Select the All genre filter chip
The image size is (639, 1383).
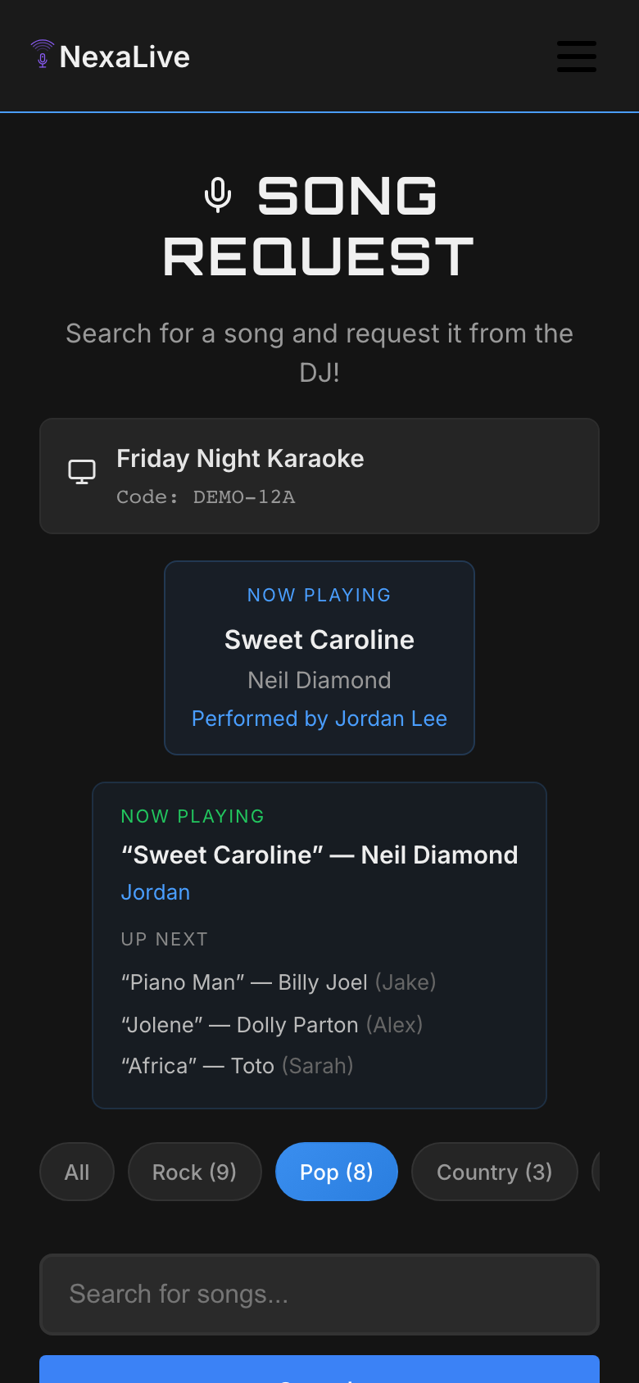(x=77, y=1172)
